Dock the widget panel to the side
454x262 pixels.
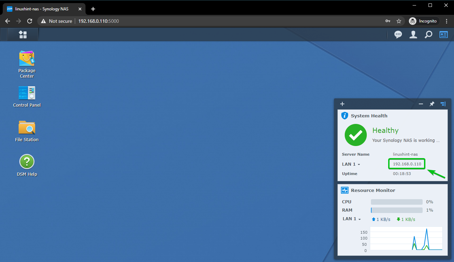tap(443, 104)
